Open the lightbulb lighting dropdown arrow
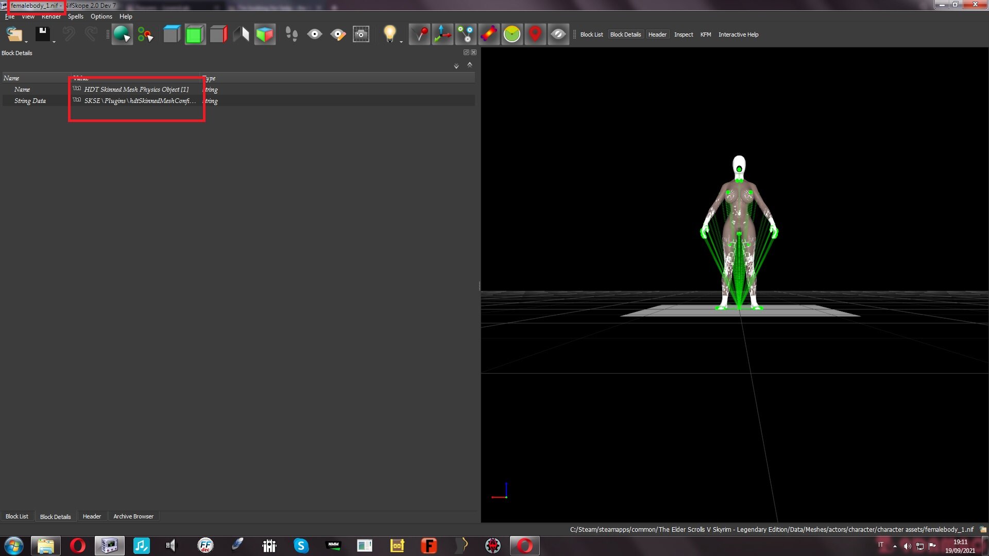 click(401, 41)
